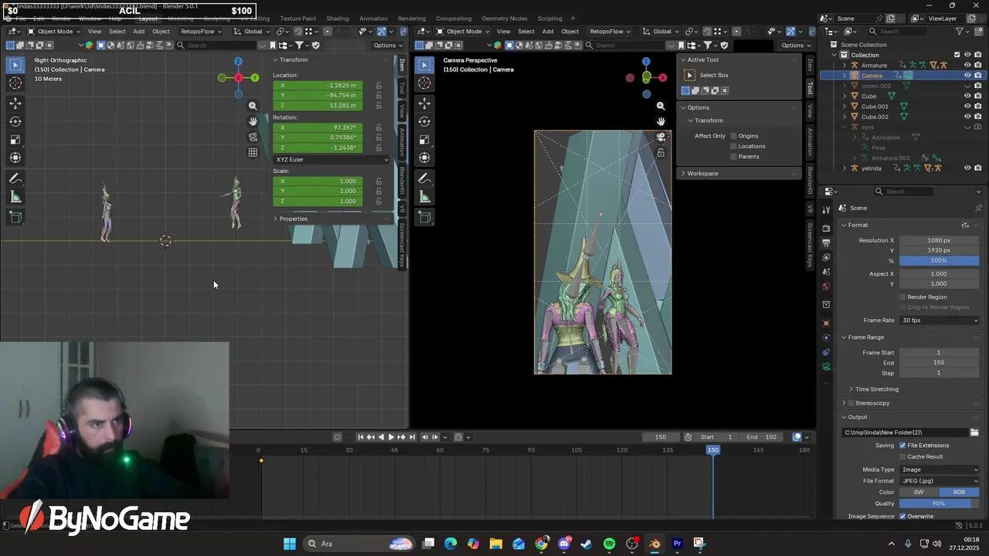This screenshot has width=989, height=556.
Task: Select the Annotate tool in camera viewport
Action: (424, 178)
